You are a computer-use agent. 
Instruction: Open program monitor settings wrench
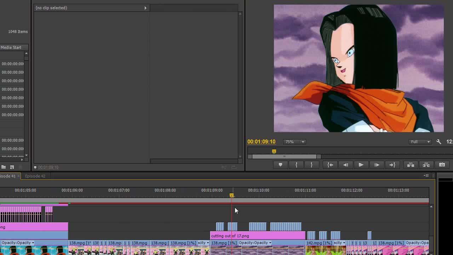(x=438, y=142)
